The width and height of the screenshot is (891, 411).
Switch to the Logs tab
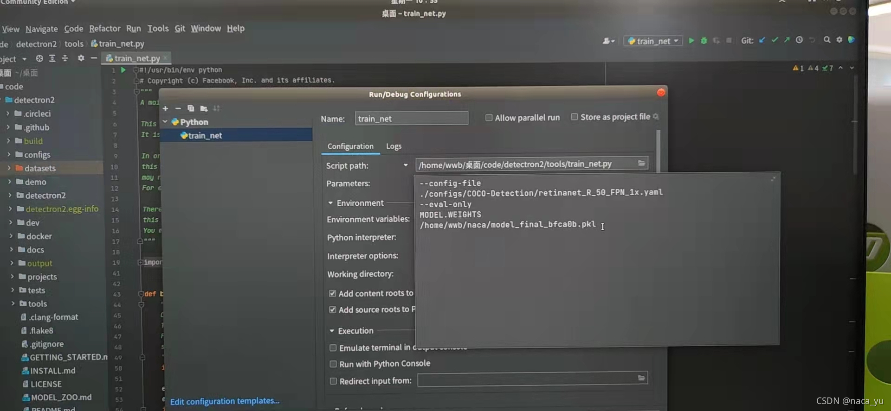tap(394, 146)
